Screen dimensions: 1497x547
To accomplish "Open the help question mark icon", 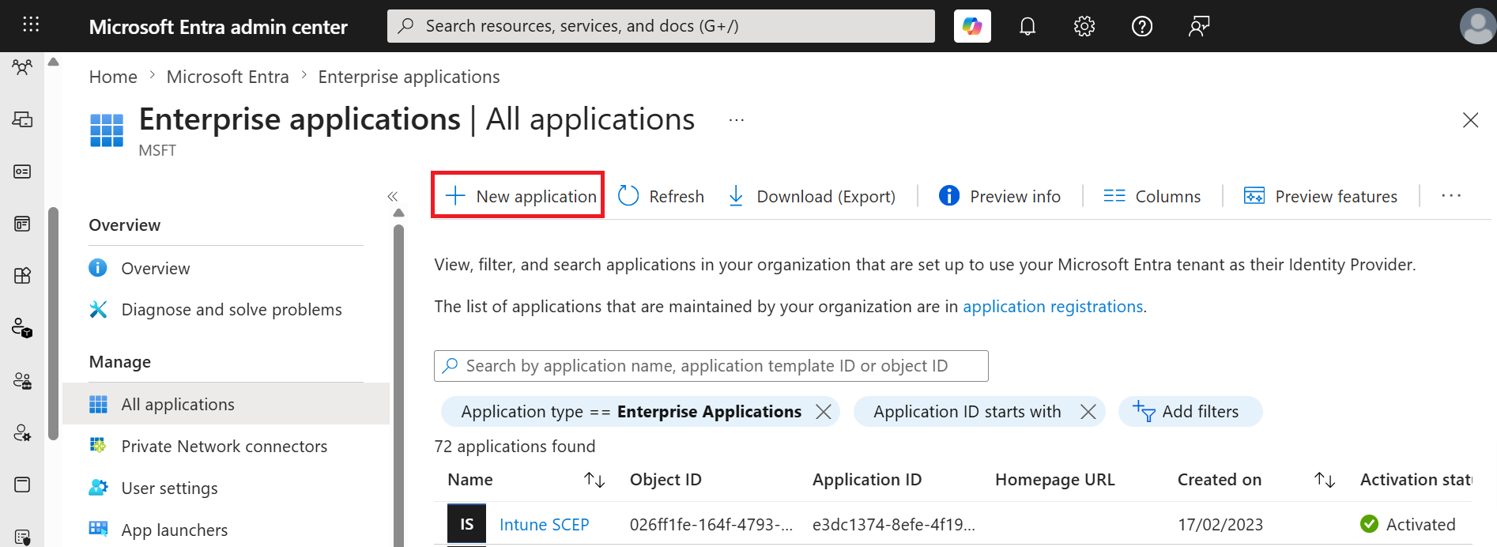I will click(1142, 26).
